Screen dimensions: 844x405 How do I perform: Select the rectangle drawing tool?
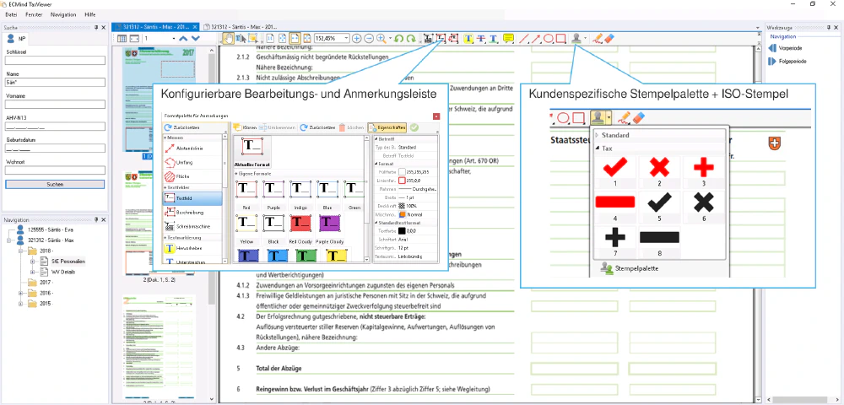[560, 38]
